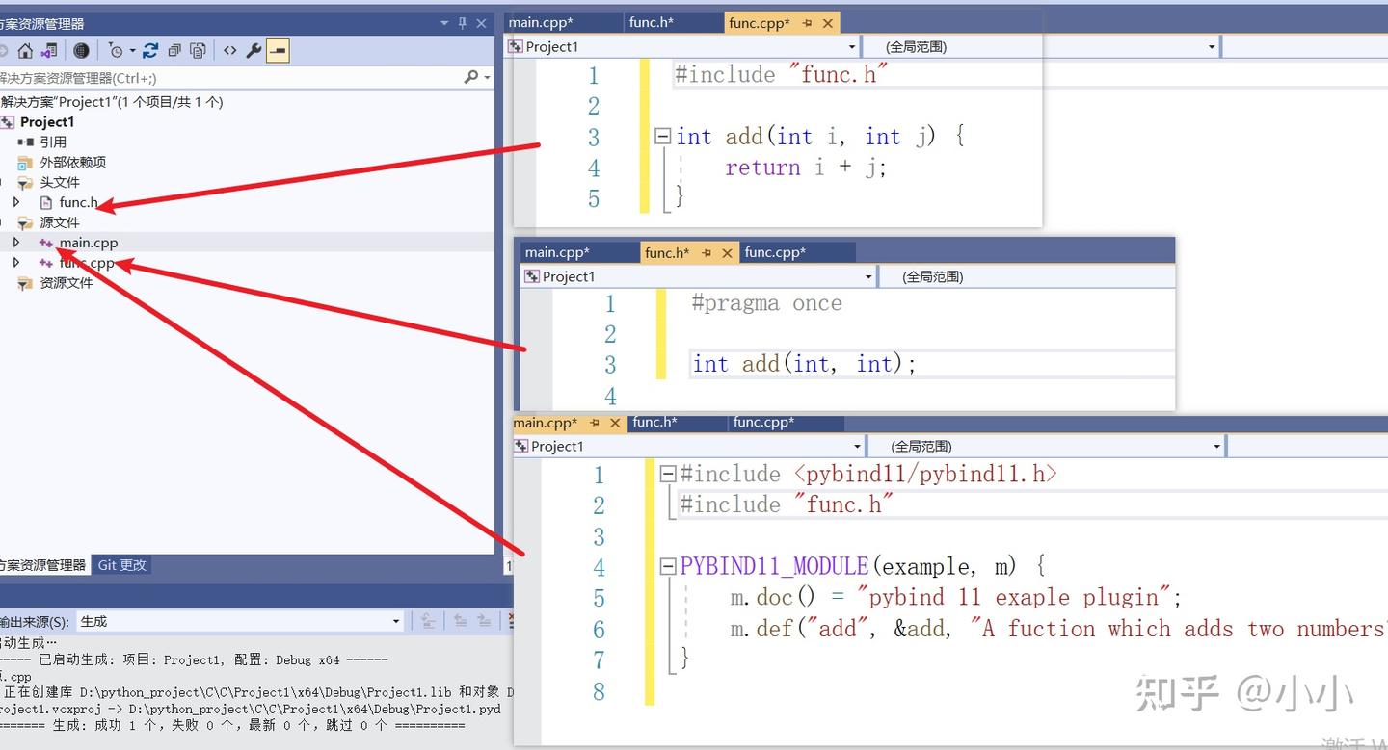Expand the func.h tree node arrow
1388x750 pixels.
pos(16,202)
